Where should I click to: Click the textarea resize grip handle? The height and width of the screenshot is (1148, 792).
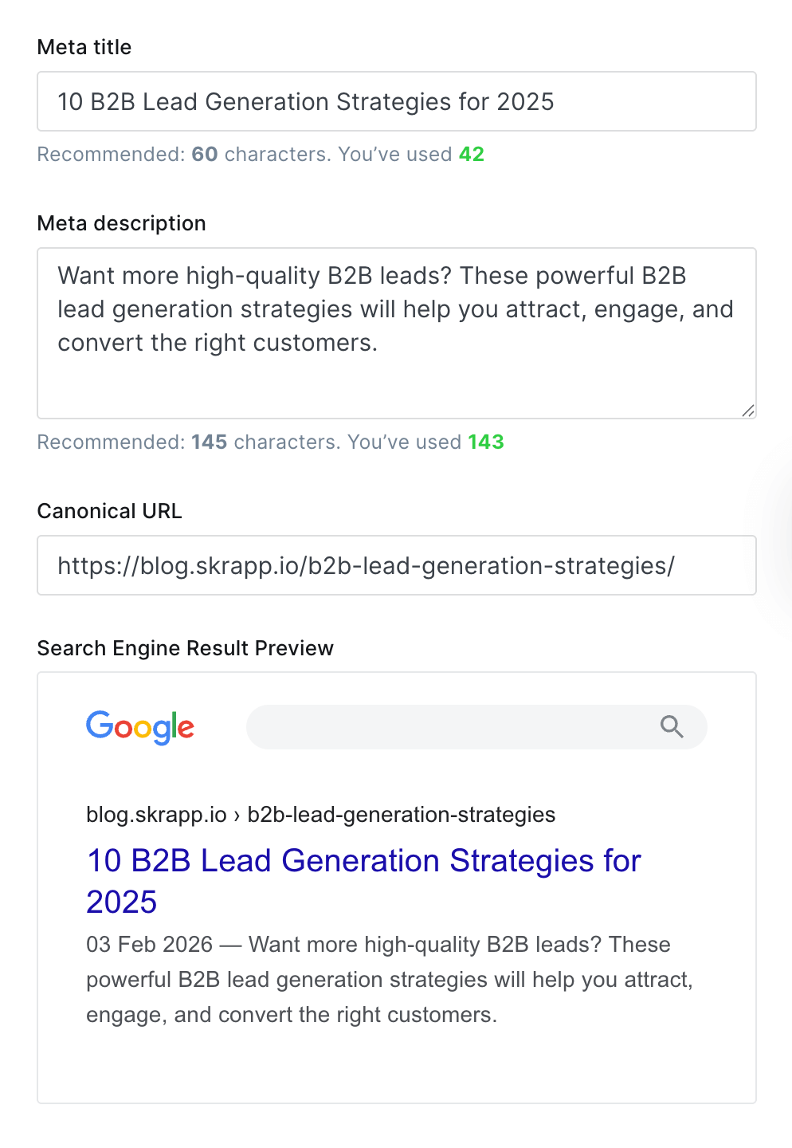[x=747, y=411]
